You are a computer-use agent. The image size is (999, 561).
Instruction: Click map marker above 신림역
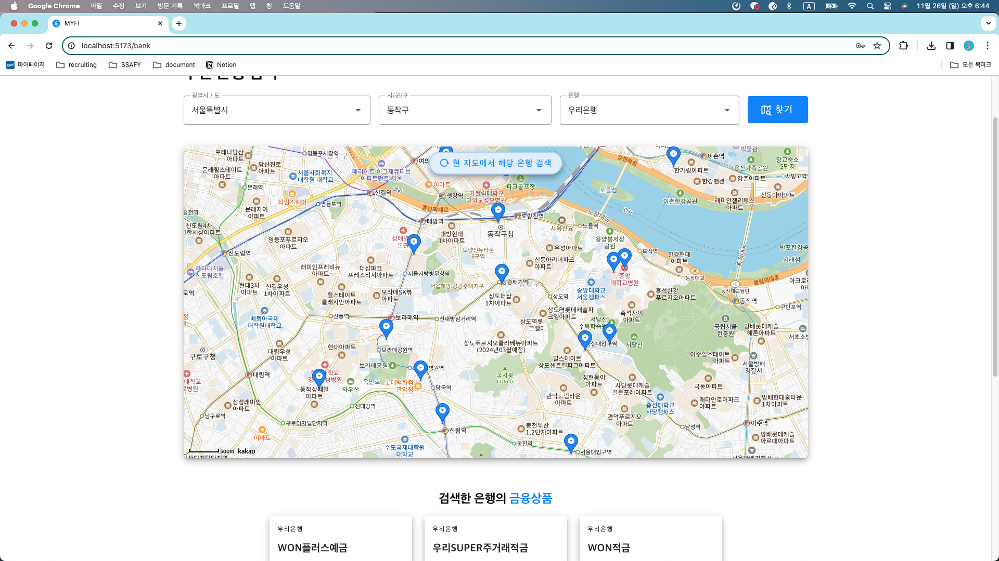[442, 411]
